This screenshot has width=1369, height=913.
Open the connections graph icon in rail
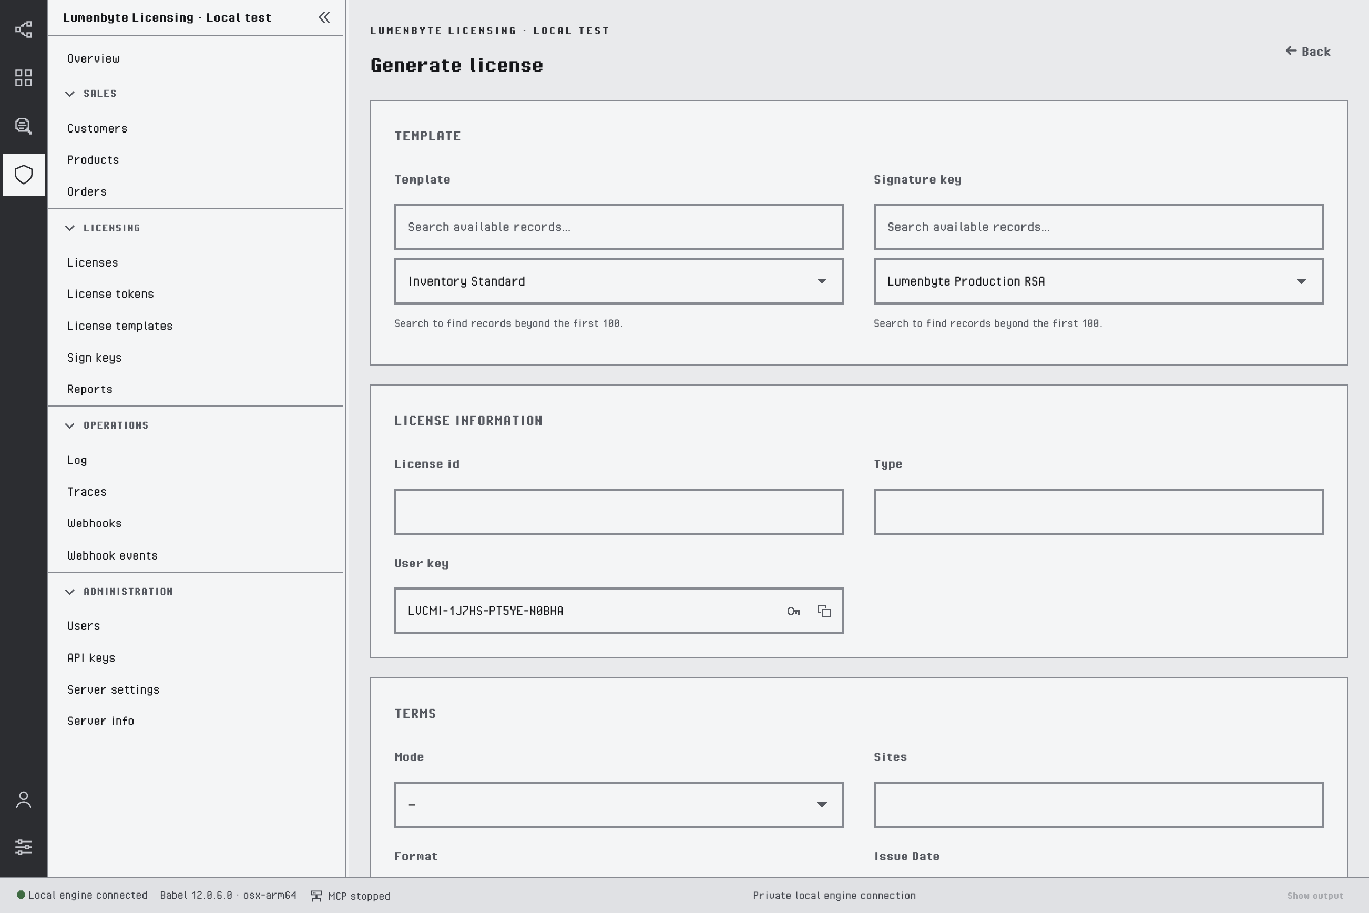[23, 29]
